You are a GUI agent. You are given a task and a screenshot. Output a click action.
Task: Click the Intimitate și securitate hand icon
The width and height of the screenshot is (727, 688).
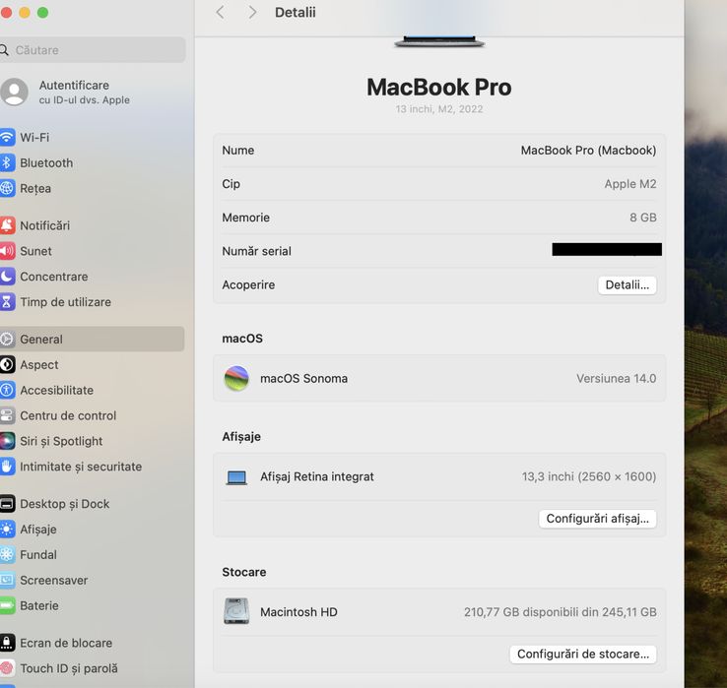[x=7, y=467]
